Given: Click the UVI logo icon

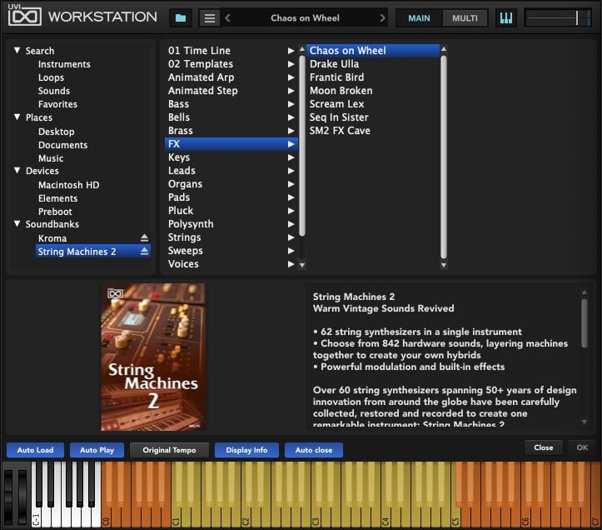Looking at the screenshot, I should [25, 15].
